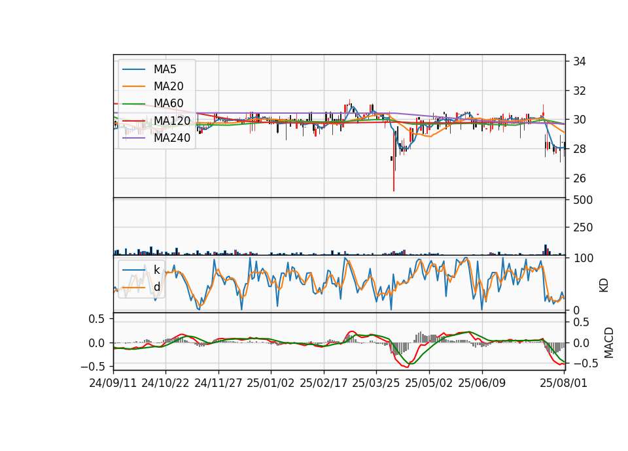The height and width of the screenshot is (451, 628).
Task: Click the 25/03/25 date tick label
Action: pyautogui.click(x=376, y=383)
